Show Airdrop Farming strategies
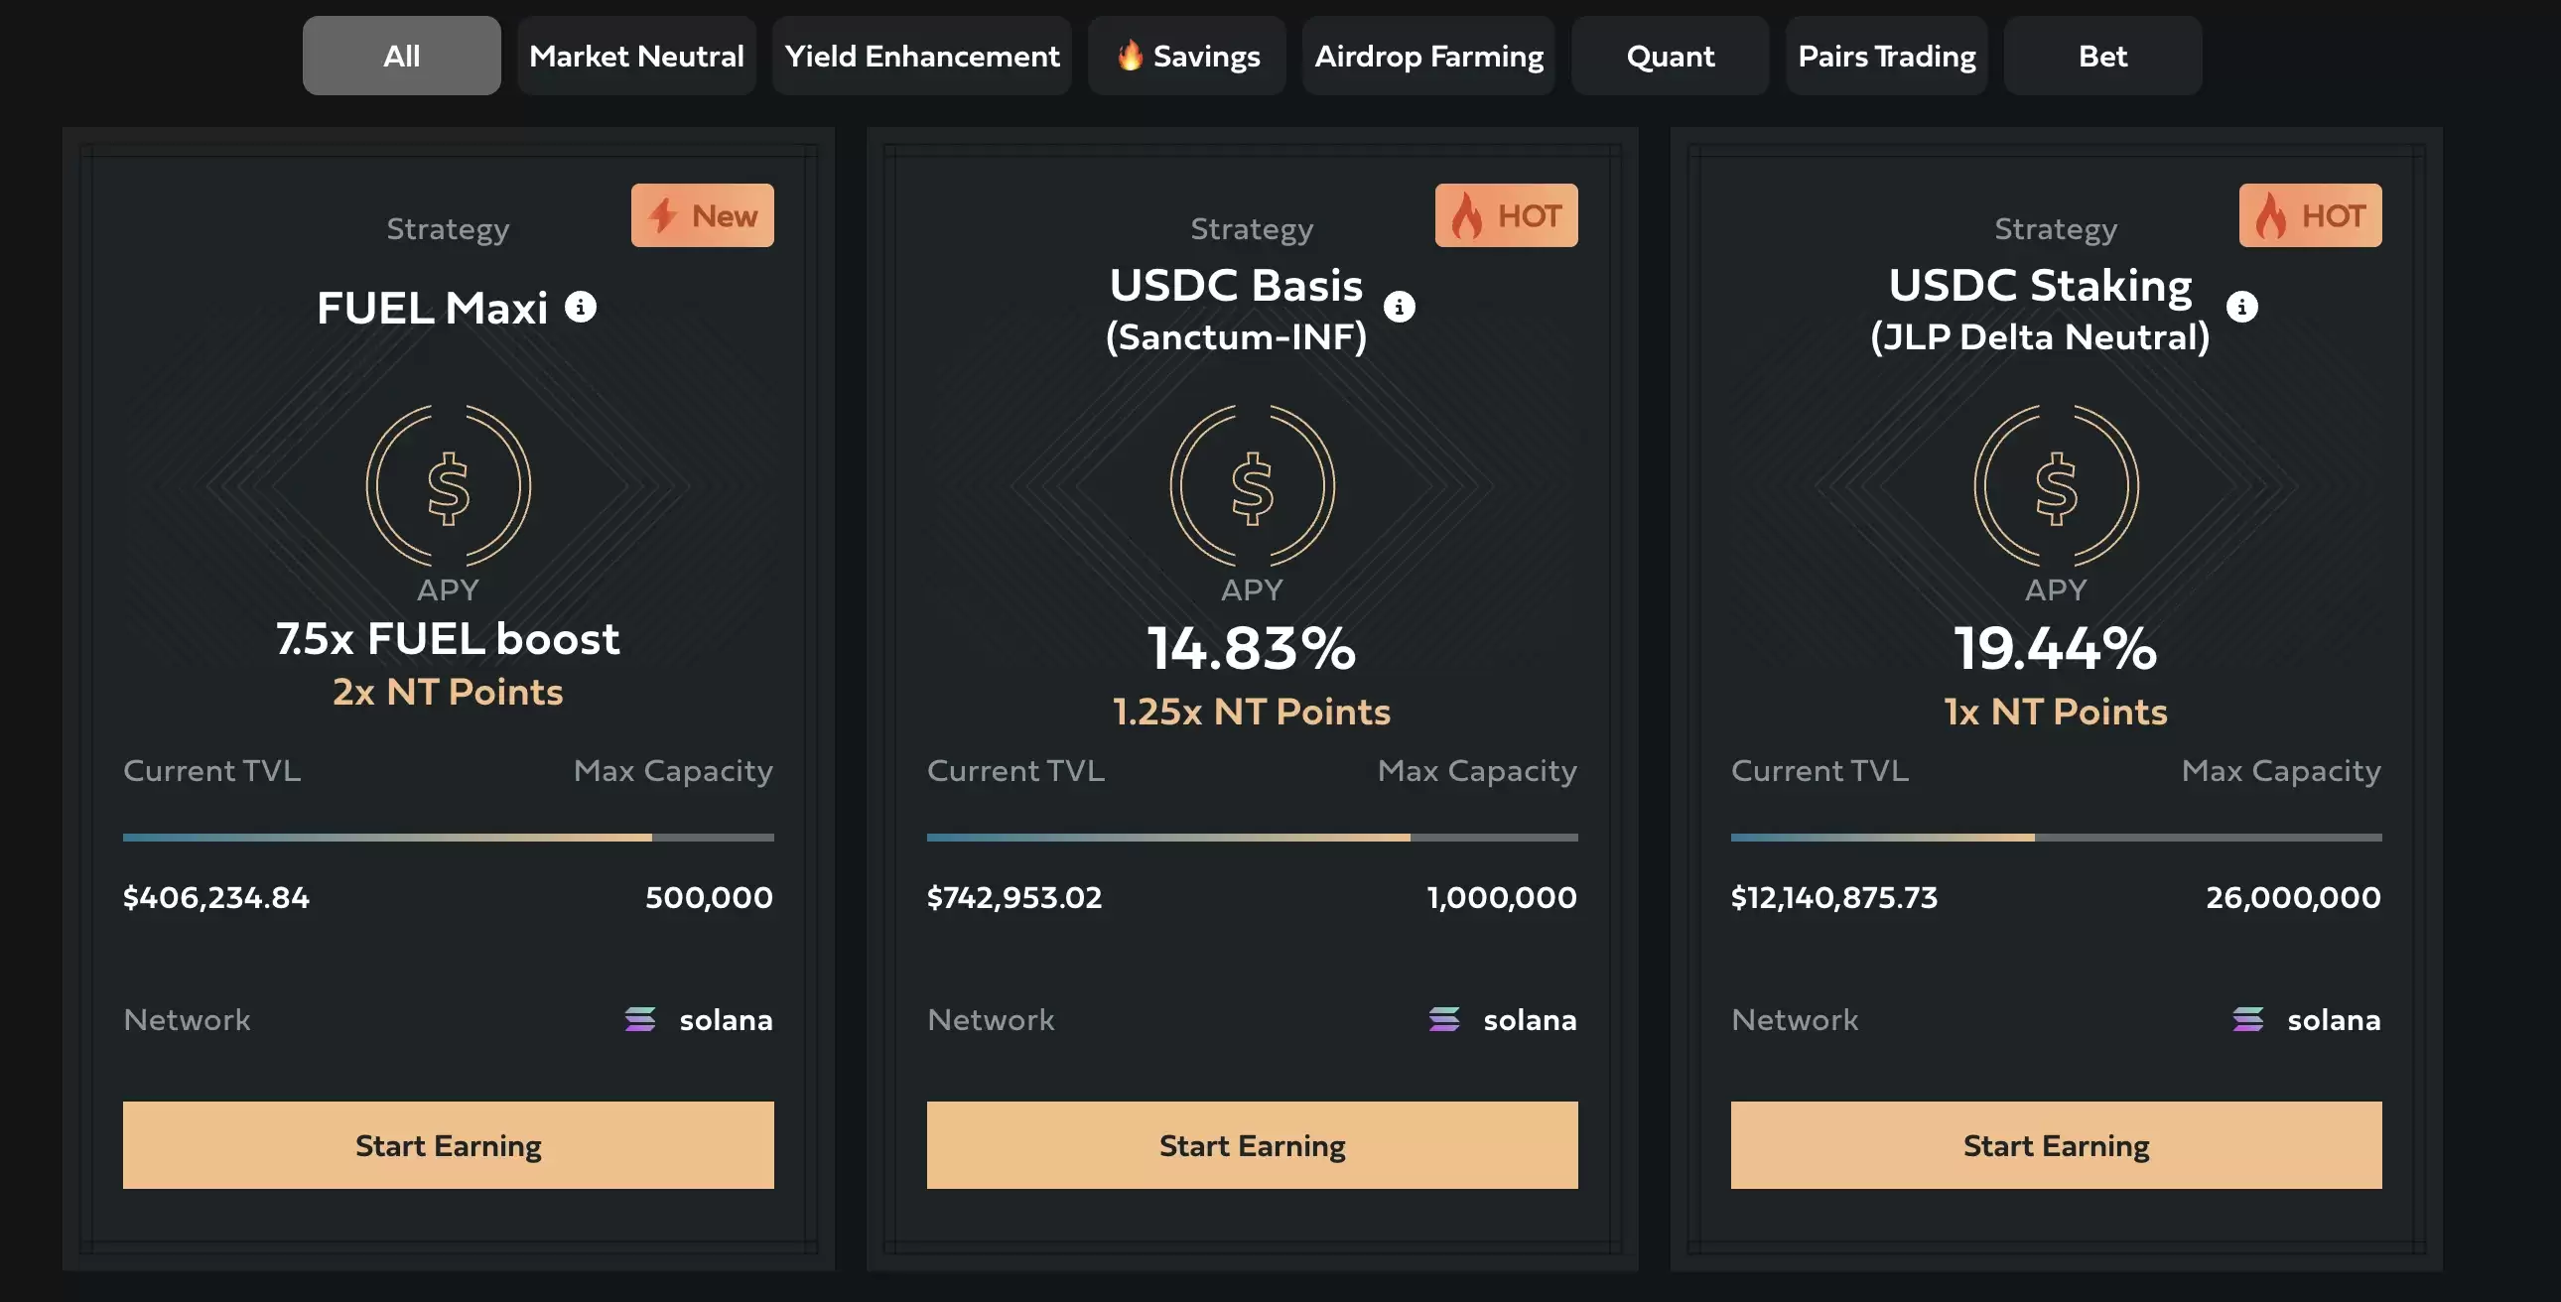This screenshot has height=1302, width=2561. coord(1428,56)
